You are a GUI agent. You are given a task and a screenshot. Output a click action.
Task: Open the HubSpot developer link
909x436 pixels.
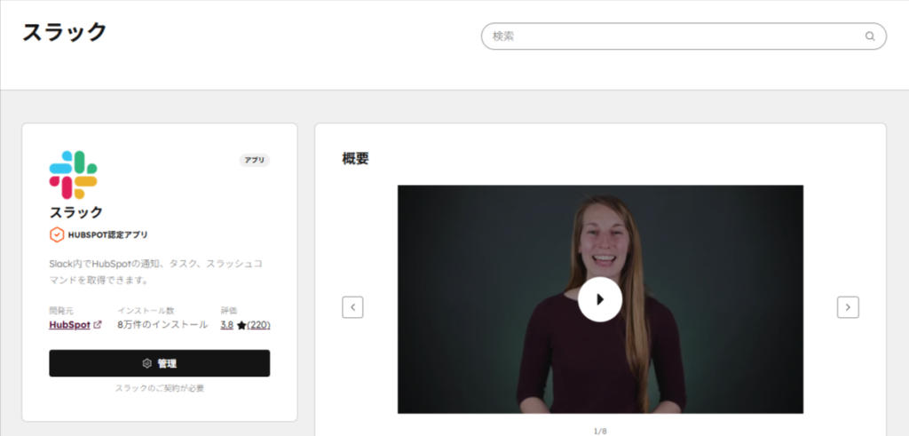point(69,325)
